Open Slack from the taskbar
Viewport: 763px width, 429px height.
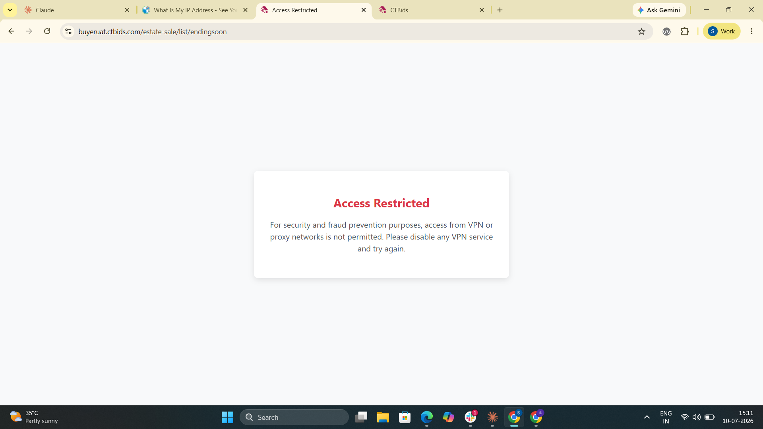471,417
